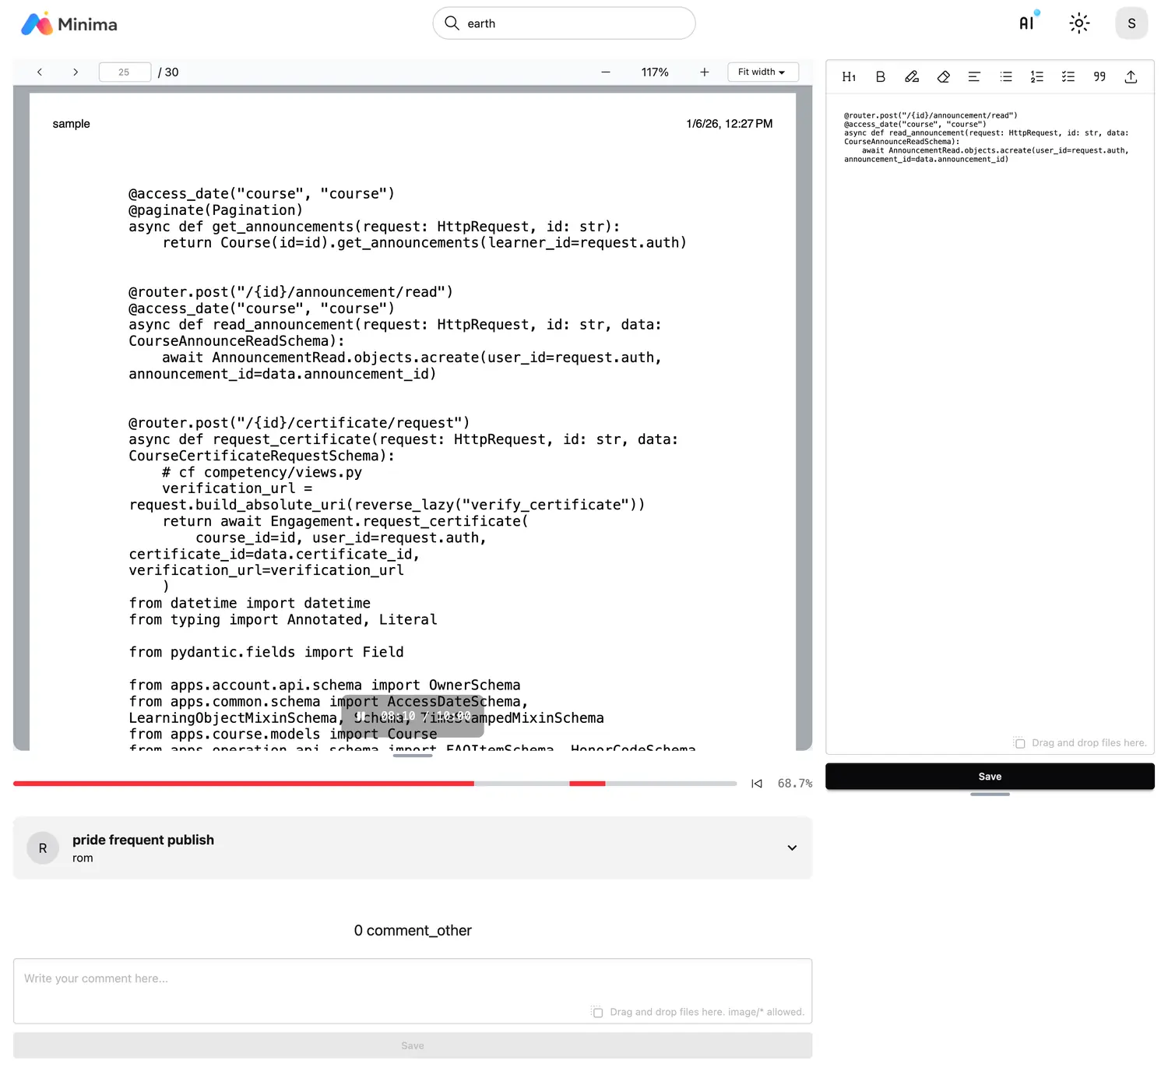Toggle the light/dark theme sun icon
The image size is (1168, 1089).
point(1078,23)
